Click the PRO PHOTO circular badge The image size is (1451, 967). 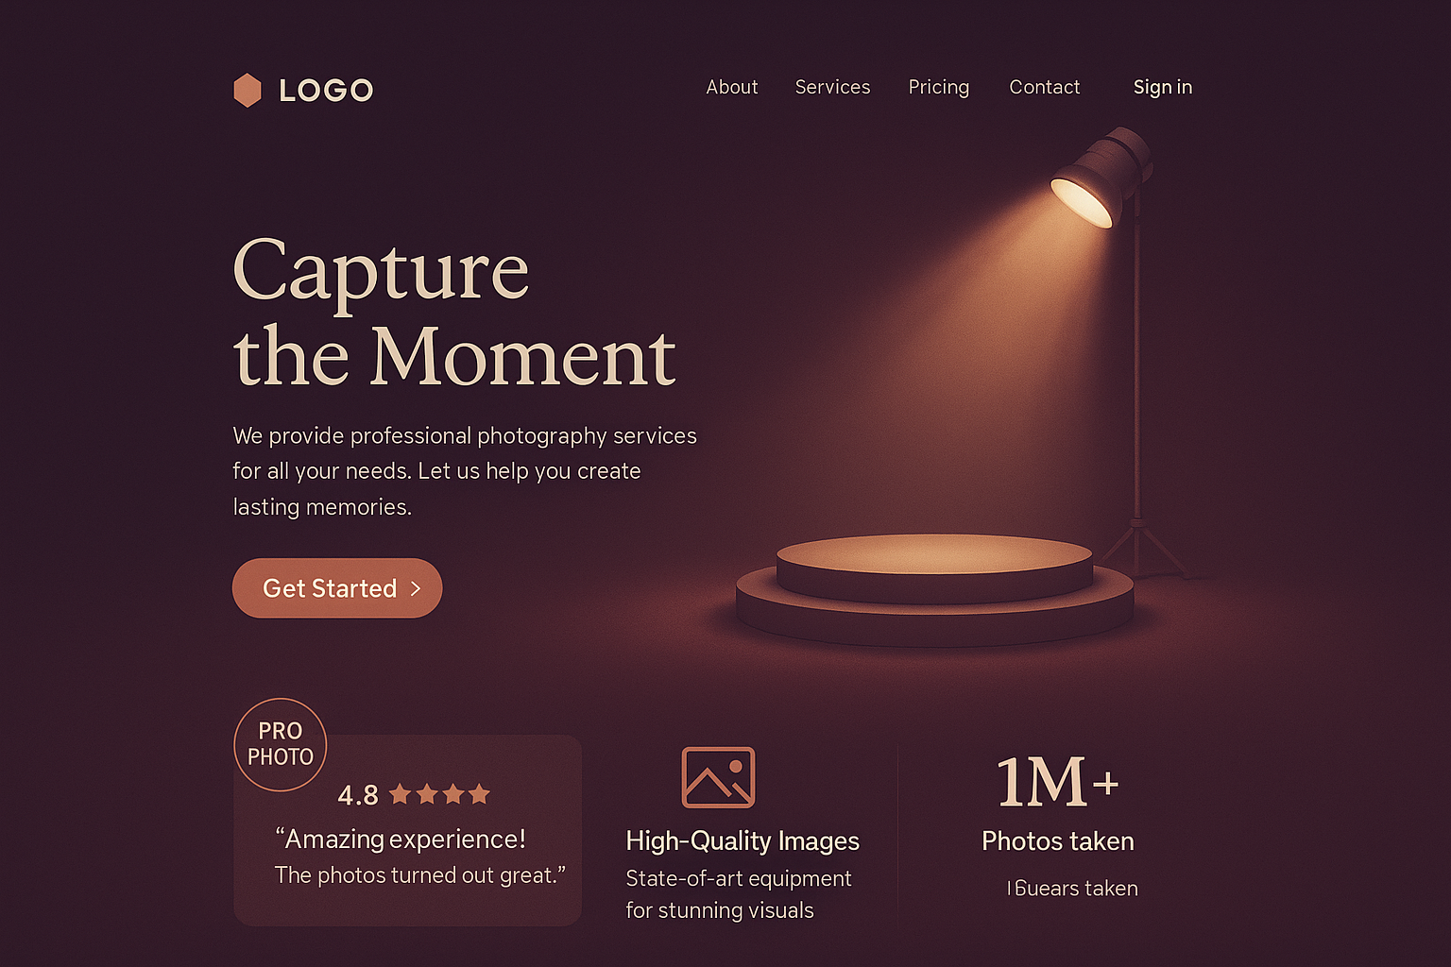point(281,744)
